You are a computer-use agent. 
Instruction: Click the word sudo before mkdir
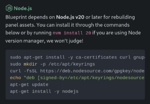tap(15, 64)
